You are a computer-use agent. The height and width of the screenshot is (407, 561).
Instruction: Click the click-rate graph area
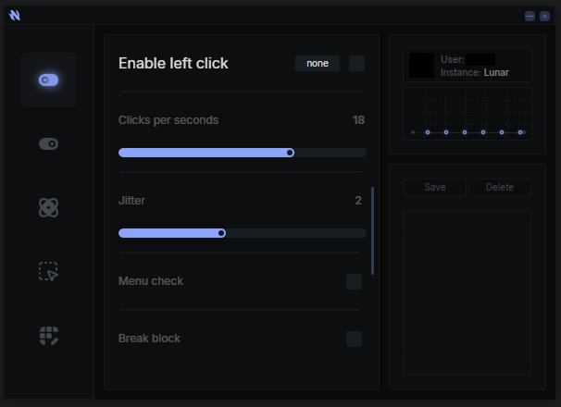[x=467, y=114]
